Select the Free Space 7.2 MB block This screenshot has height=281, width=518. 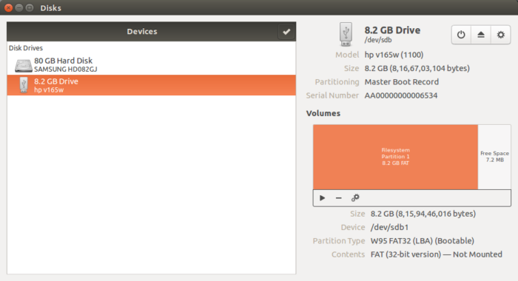[494, 157]
